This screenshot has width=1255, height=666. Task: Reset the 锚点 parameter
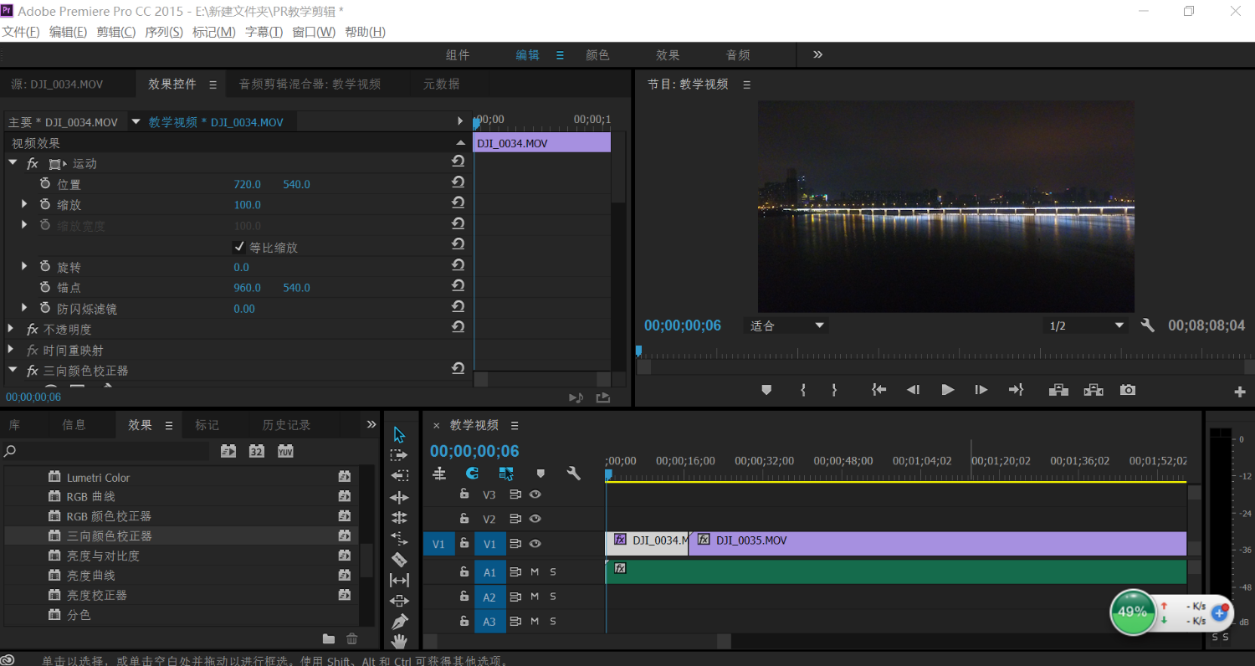pos(458,285)
